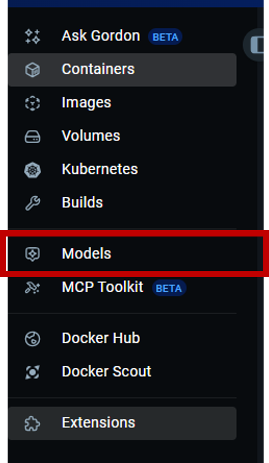Click the BETA badge beside Ask Gordon
Viewport: 269px width, 463px height.
165,37
